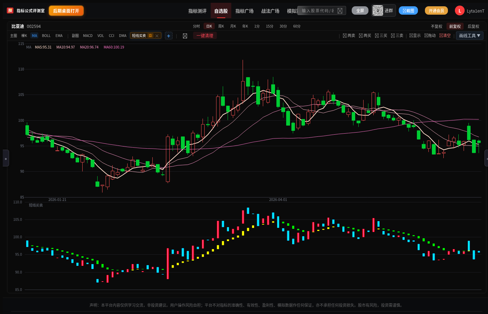Click the stock code search input field

[322, 10]
